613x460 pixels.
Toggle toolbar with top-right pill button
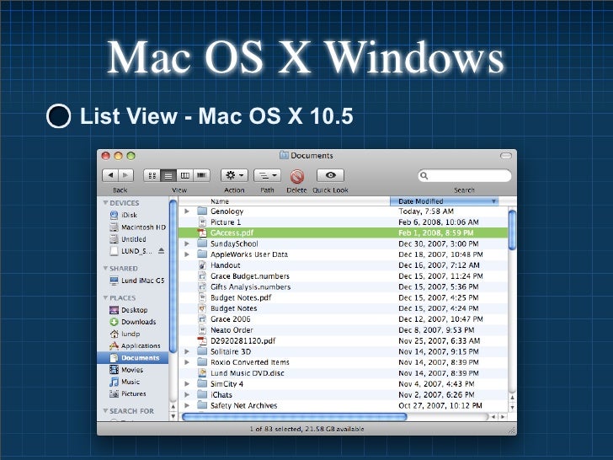(x=506, y=156)
